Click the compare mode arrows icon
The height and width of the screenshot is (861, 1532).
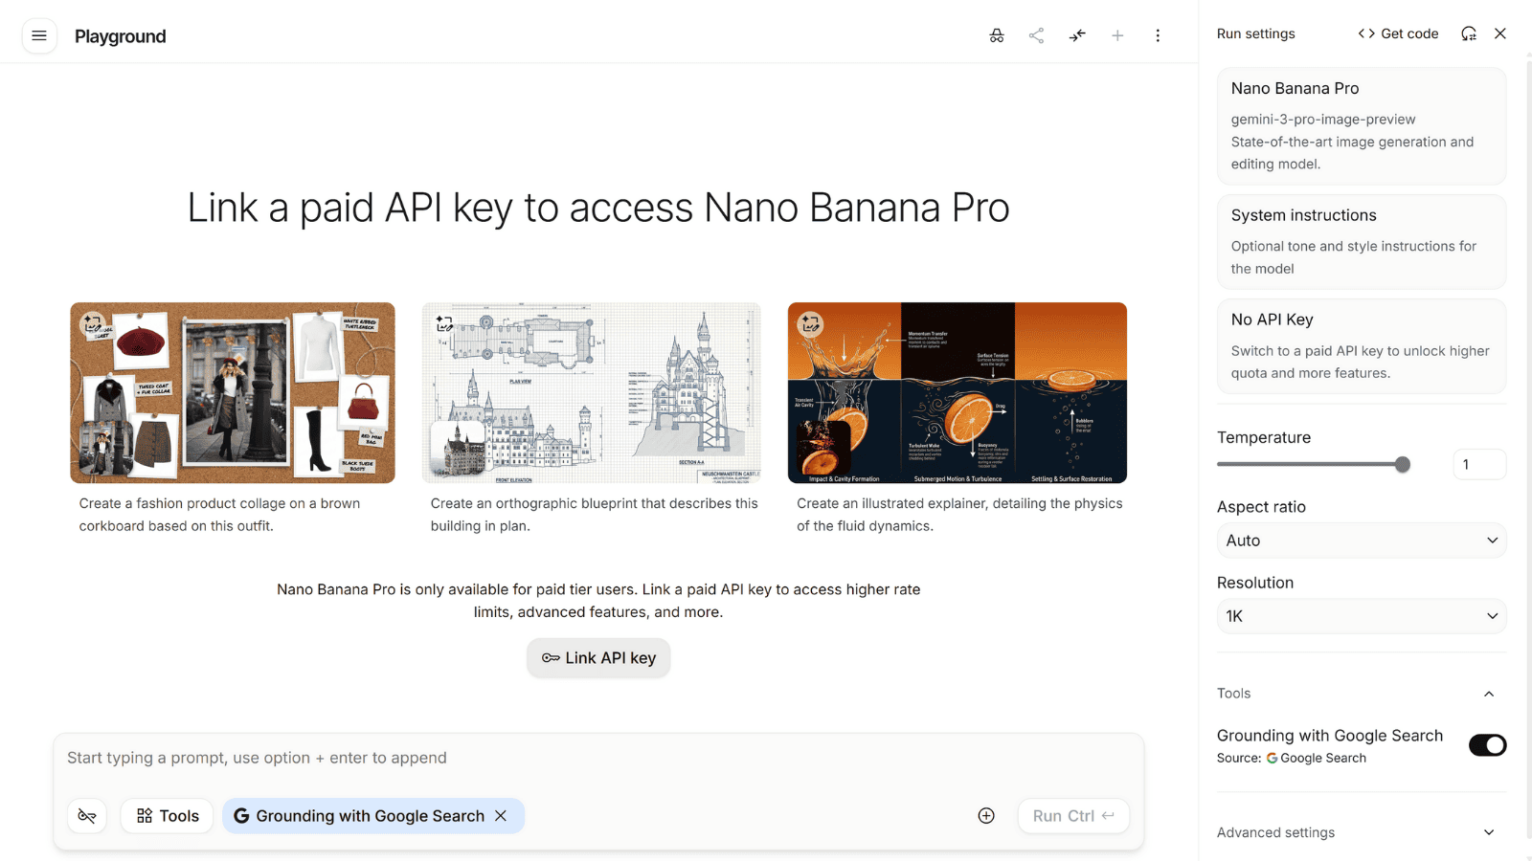click(x=1077, y=35)
